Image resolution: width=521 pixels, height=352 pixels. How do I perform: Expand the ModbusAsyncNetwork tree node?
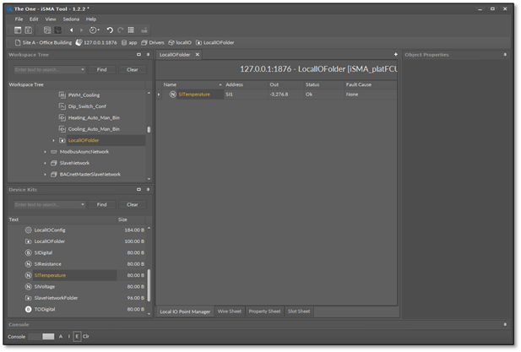tap(46, 152)
